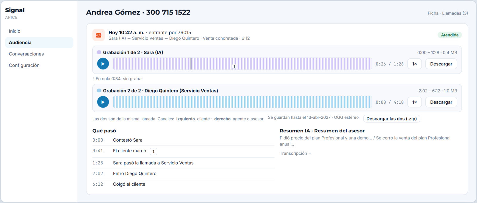
Task: Select Audiencia in sidebar
Action: coord(39,42)
